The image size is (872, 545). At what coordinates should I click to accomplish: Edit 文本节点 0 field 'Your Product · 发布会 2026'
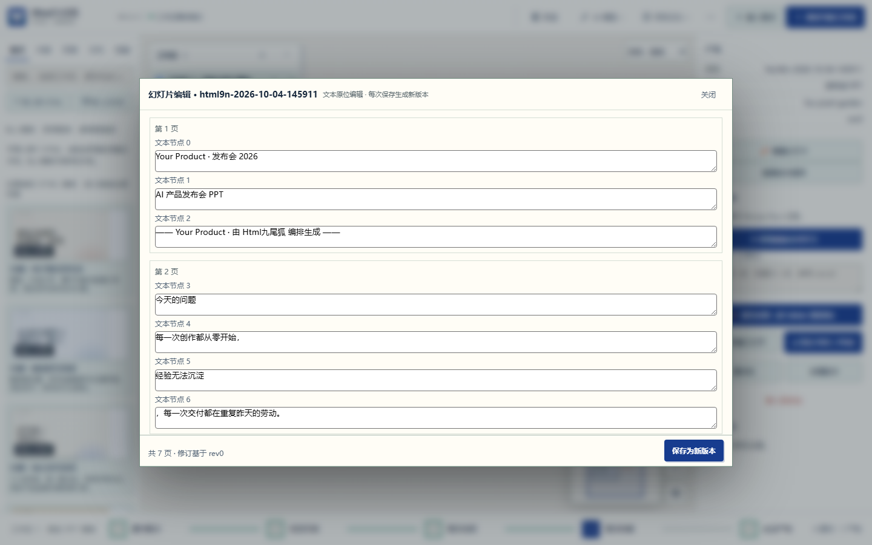435,161
